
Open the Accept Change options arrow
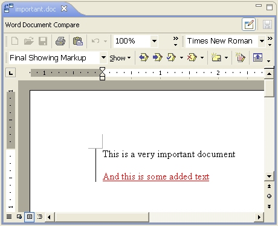(181, 58)
